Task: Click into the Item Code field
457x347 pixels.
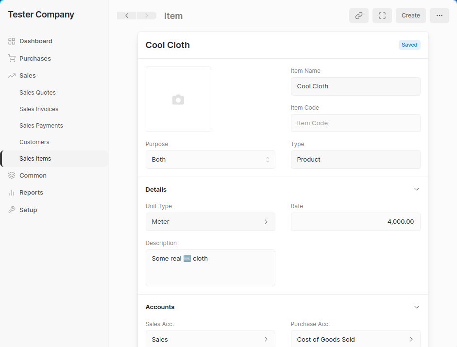Action: coord(355,123)
